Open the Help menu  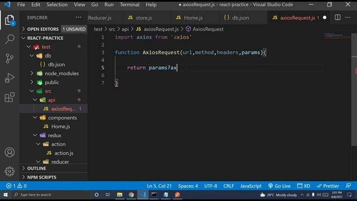151,4
